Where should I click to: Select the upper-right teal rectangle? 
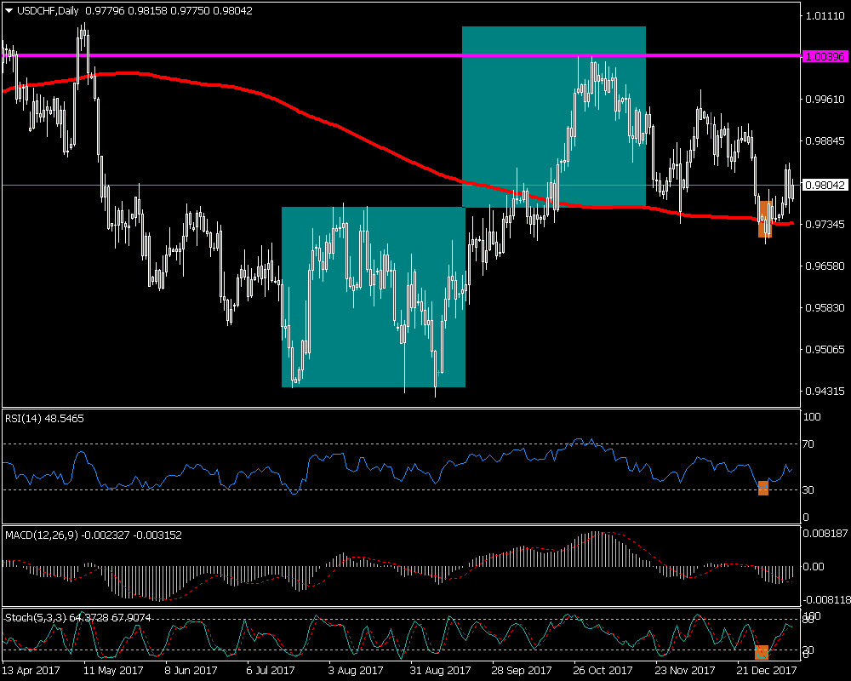pos(553,85)
